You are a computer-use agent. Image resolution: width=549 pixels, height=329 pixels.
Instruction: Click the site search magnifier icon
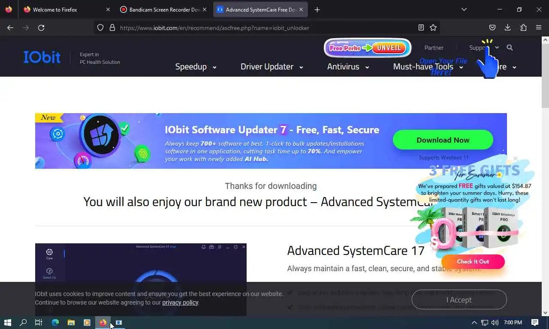pyautogui.click(x=510, y=48)
